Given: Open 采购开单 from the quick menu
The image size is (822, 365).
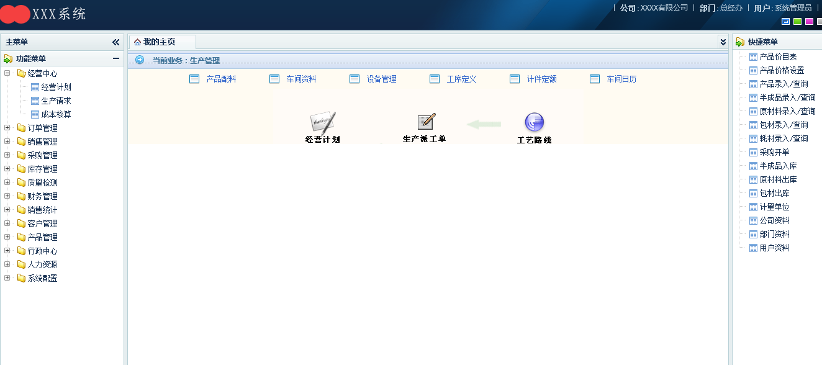Looking at the screenshot, I should (x=774, y=152).
